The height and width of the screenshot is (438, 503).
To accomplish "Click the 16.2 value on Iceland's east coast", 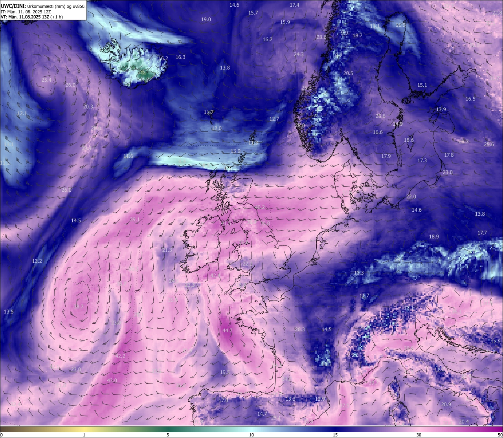I will pyautogui.click(x=163, y=59).
